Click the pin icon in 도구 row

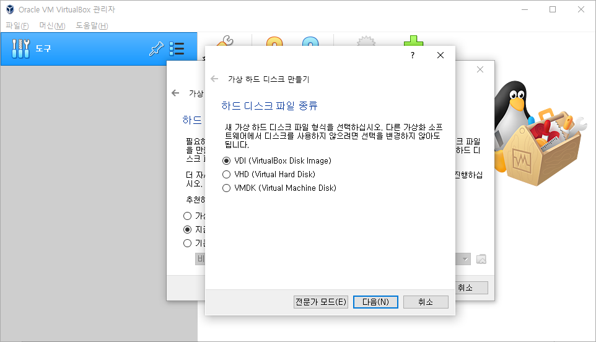156,49
